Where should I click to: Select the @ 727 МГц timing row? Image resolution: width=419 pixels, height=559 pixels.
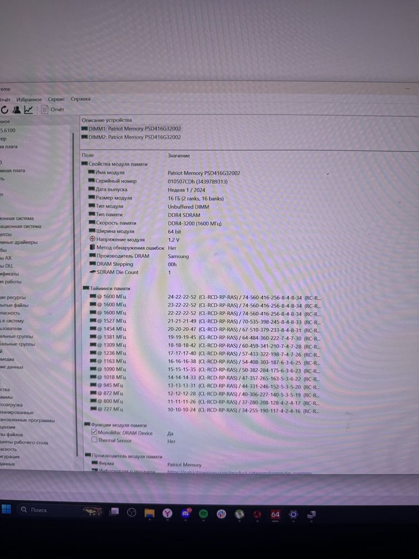(205, 410)
